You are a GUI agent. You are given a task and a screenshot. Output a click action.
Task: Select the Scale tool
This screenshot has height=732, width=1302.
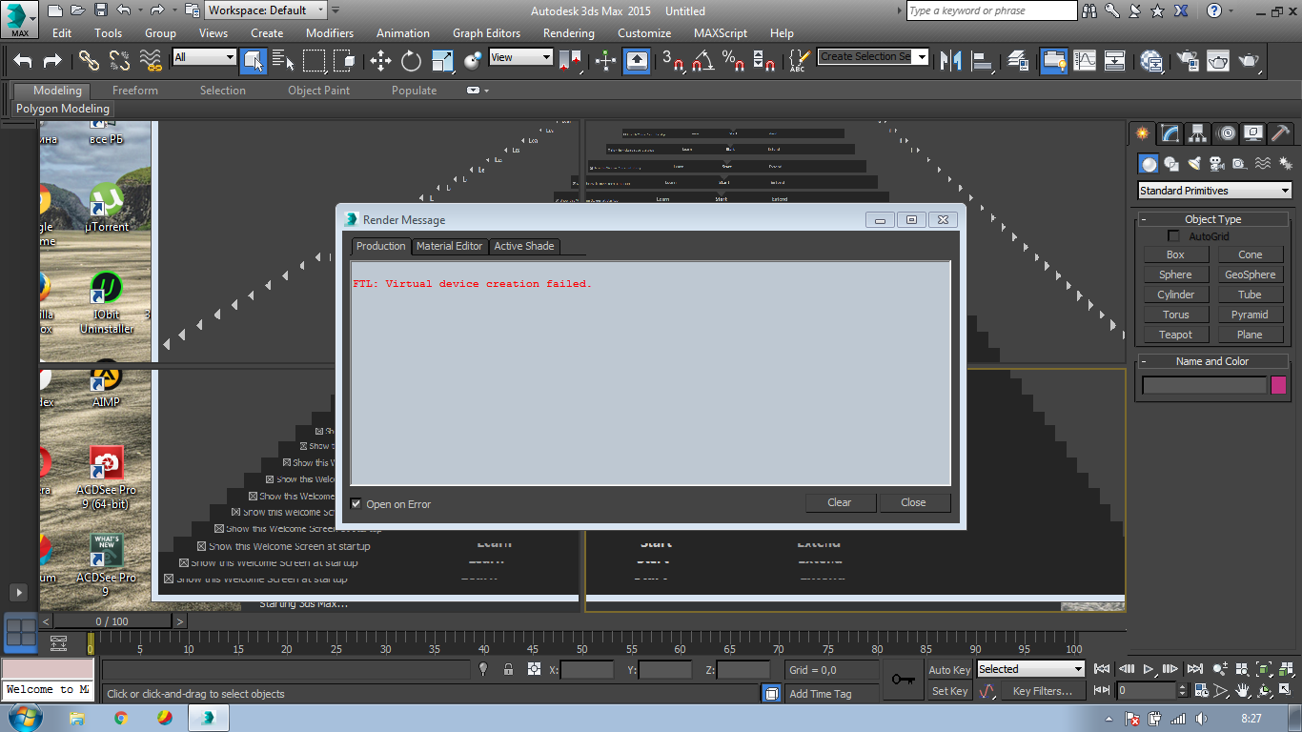click(x=442, y=60)
